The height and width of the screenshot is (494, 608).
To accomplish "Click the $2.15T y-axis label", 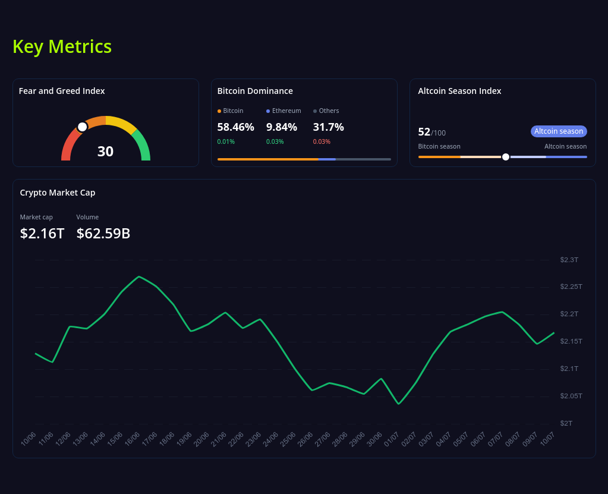I will point(571,341).
